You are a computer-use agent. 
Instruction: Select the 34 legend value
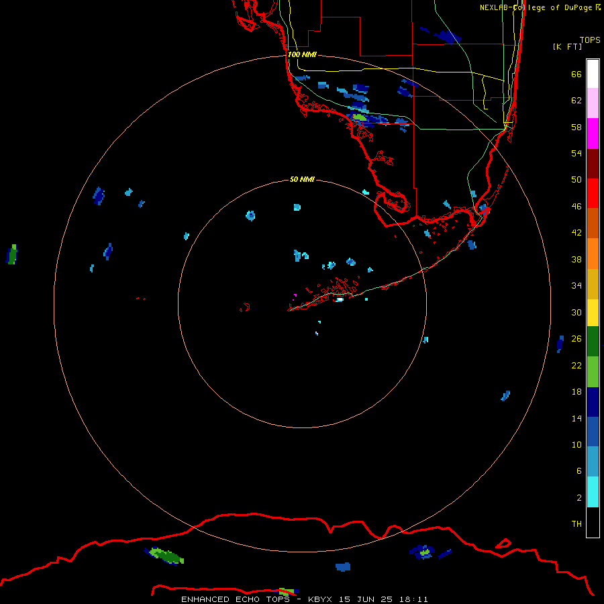[576, 285]
